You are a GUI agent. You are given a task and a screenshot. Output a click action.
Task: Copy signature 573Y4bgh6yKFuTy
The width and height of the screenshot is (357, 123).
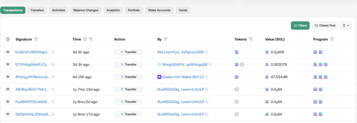53,64
